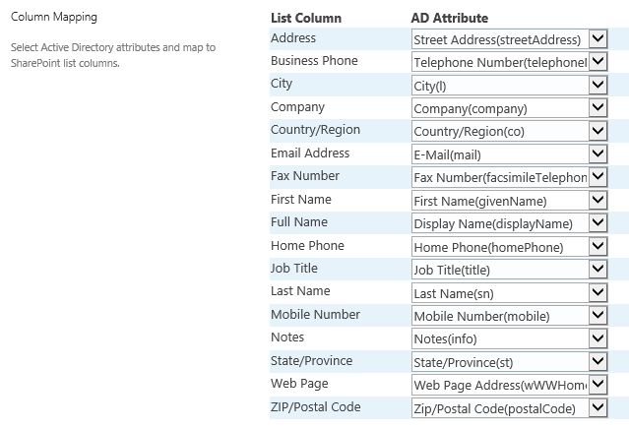The height and width of the screenshot is (429, 629).
Task: Click the List Column header
Action: (x=306, y=18)
